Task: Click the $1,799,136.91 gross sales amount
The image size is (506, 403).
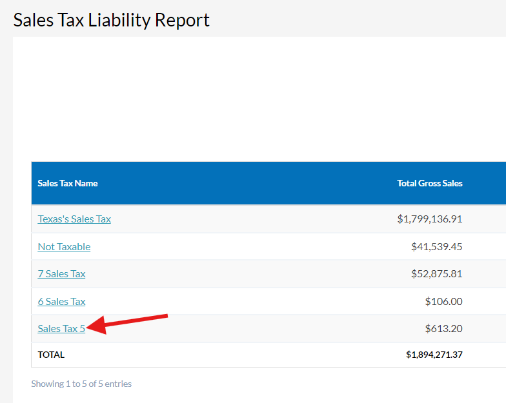Action: pyautogui.click(x=430, y=219)
